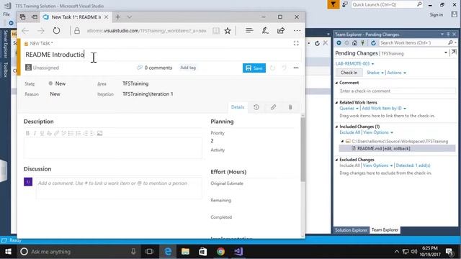The height and width of the screenshot is (259, 461).
Task: Open Pending Changes page navigation dropdown
Action: (446, 53)
